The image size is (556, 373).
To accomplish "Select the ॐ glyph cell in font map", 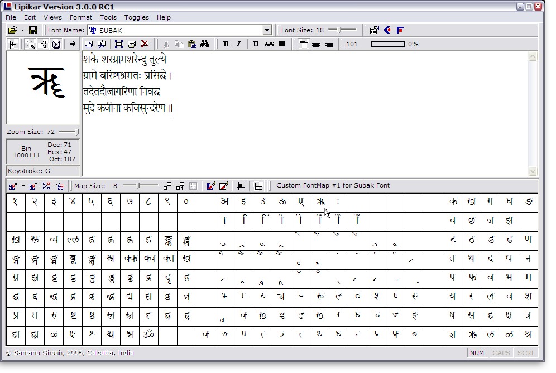I will click(148, 334).
